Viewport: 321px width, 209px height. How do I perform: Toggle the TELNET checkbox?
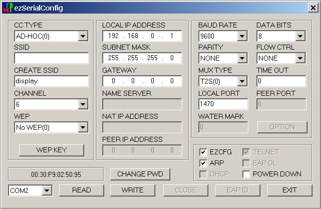(x=246, y=152)
